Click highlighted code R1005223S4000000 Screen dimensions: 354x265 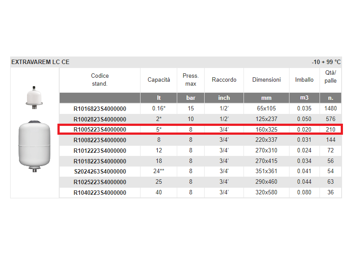[99, 129]
